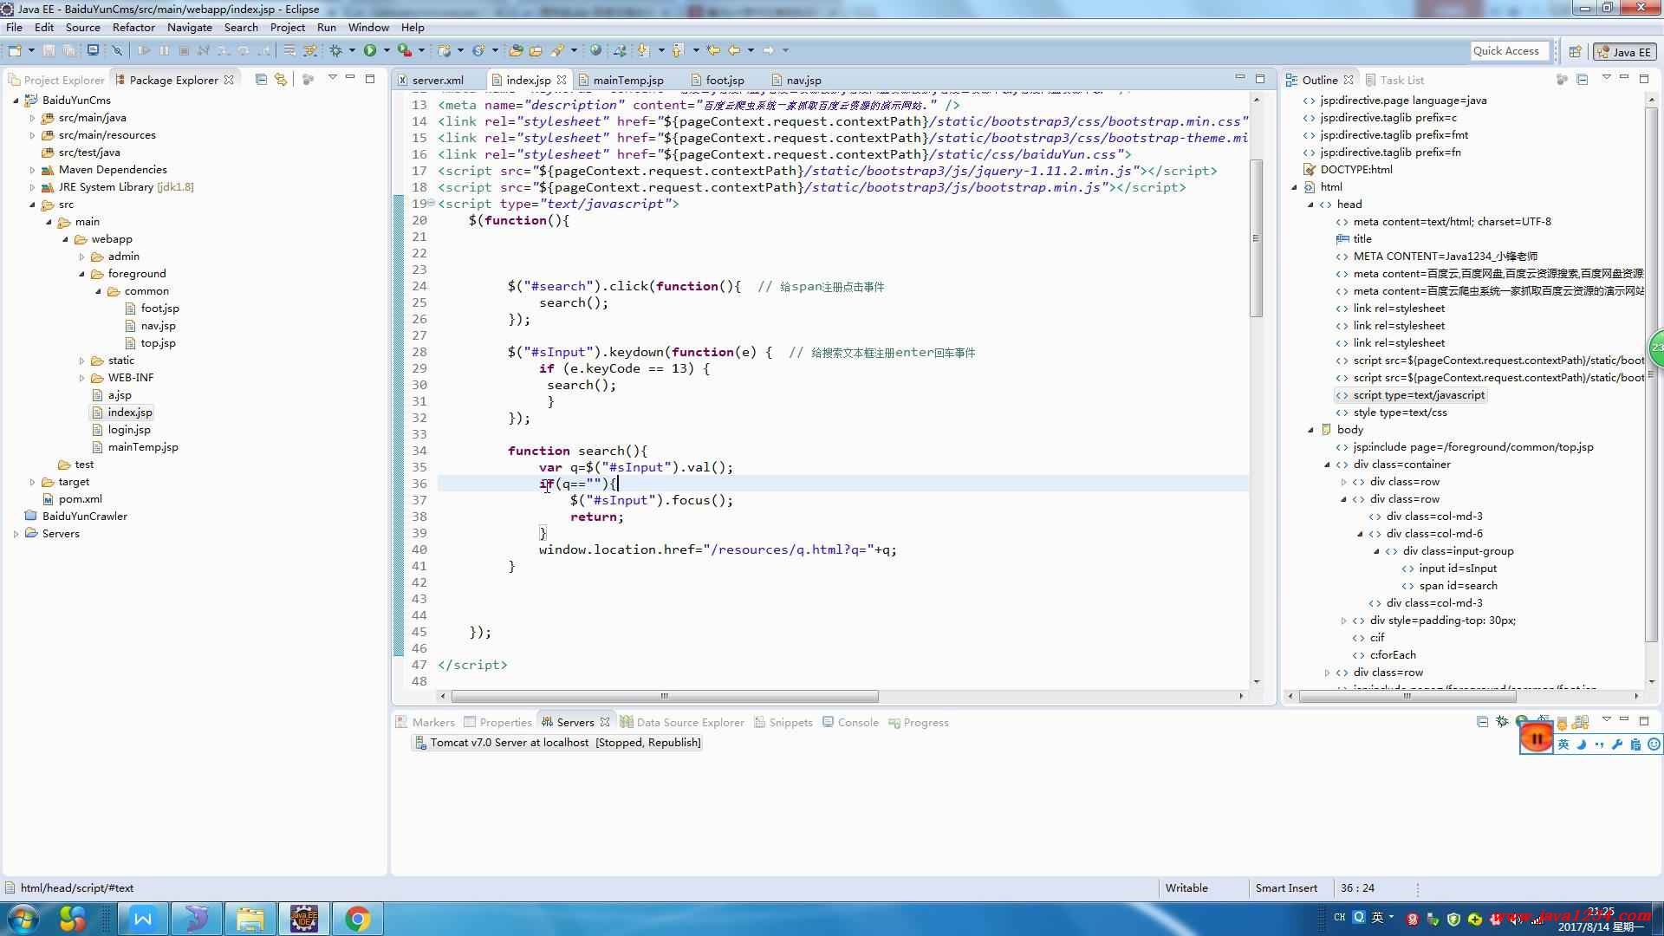Click the Run Last Tool red-box icon
The height and width of the screenshot is (936, 1664).
404,50
